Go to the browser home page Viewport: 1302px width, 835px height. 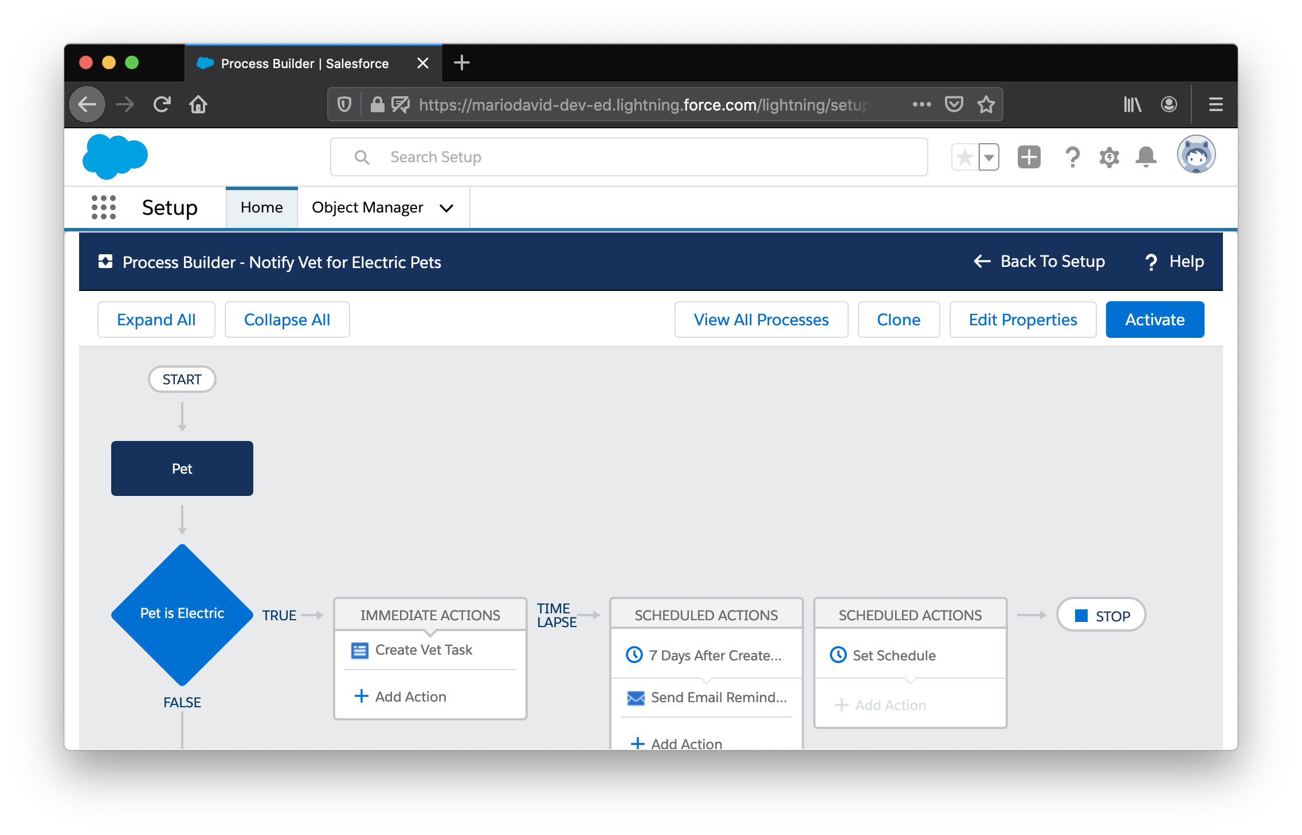(198, 105)
